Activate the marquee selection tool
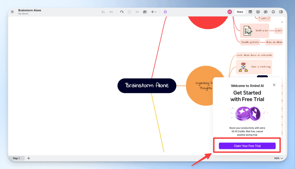 129,12
